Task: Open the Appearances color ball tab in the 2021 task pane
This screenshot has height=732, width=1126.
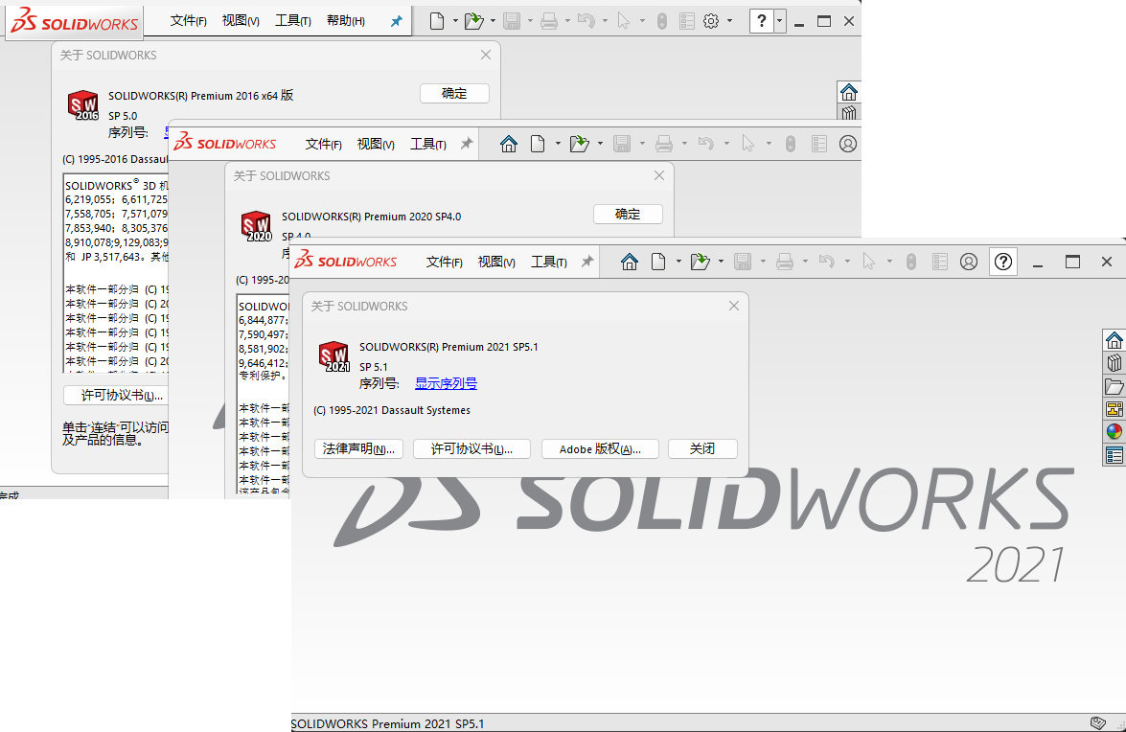Action: coord(1115,432)
